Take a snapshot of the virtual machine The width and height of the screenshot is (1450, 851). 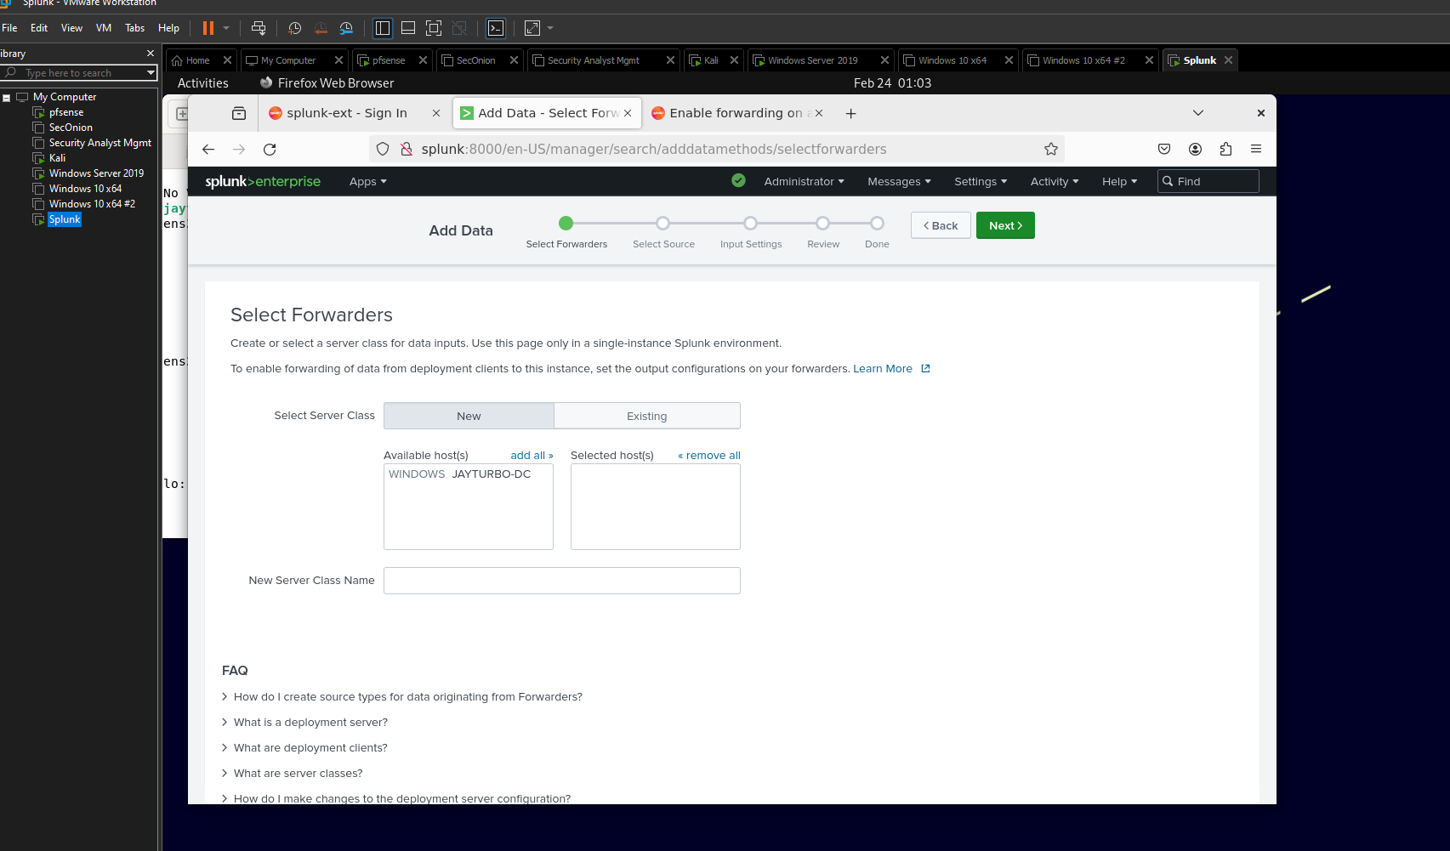click(x=294, y=28)
